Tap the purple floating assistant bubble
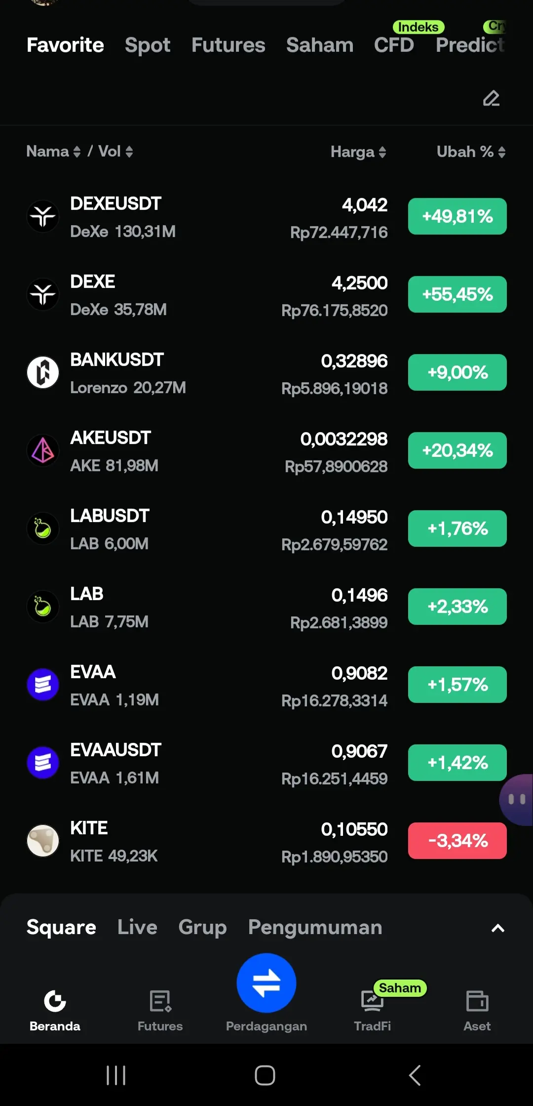 pos(516,799)
